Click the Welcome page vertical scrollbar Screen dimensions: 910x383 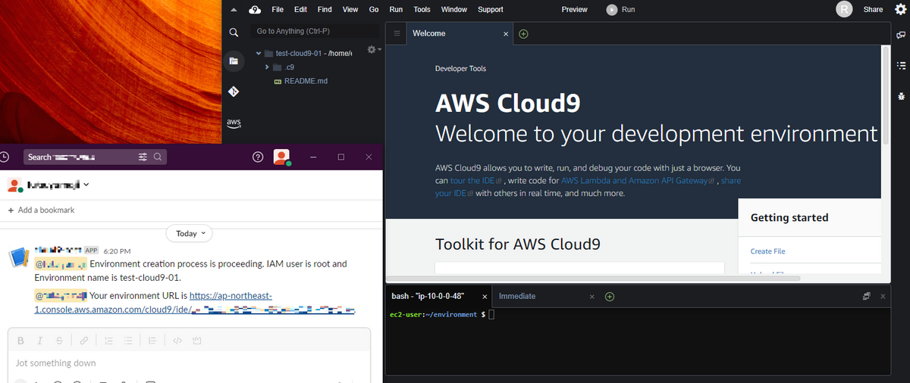886,95
